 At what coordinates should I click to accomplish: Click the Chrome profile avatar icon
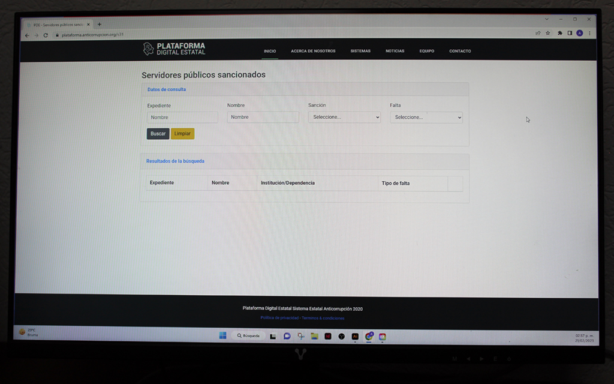coord(579,33)
